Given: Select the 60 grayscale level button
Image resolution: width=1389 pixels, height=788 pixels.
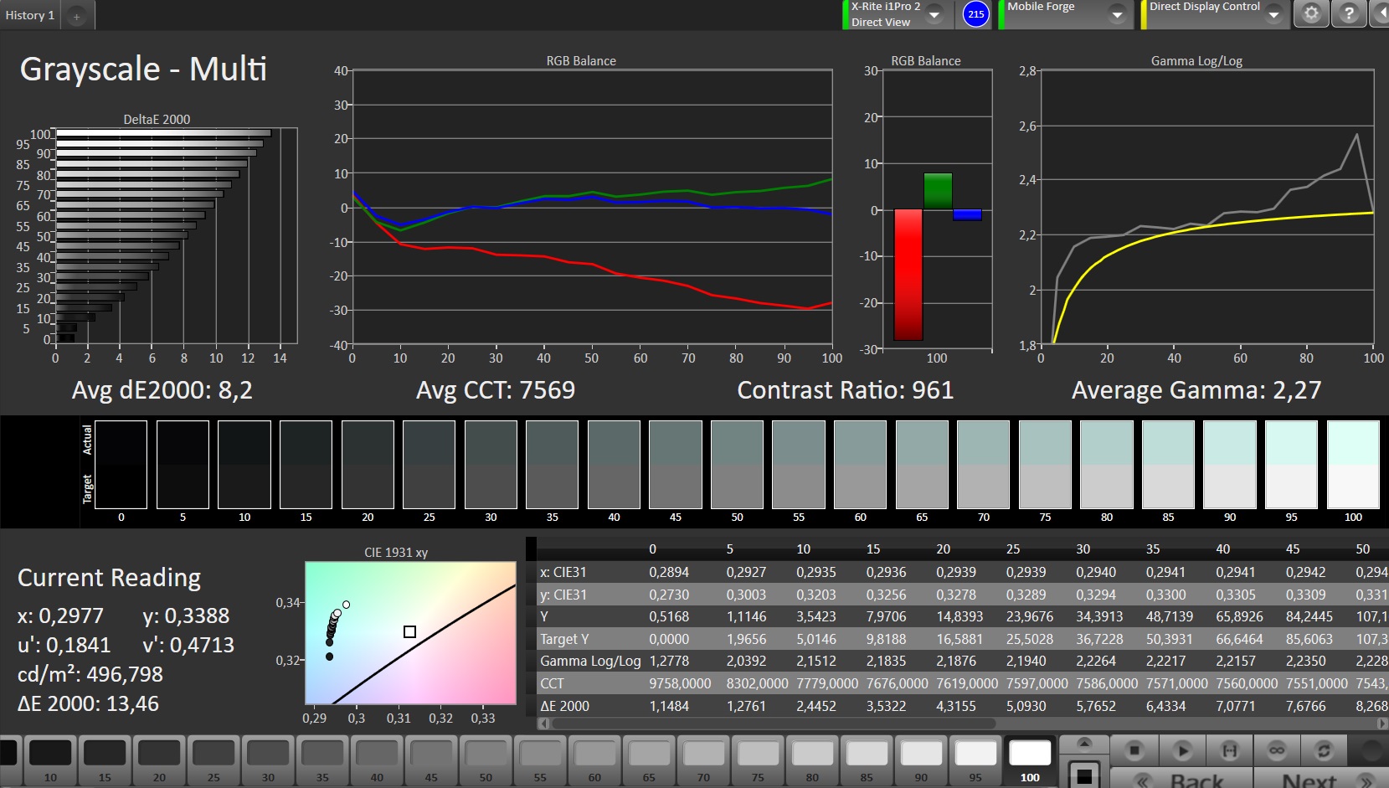Looking at the screenshot, I should [x=594, y=760].
